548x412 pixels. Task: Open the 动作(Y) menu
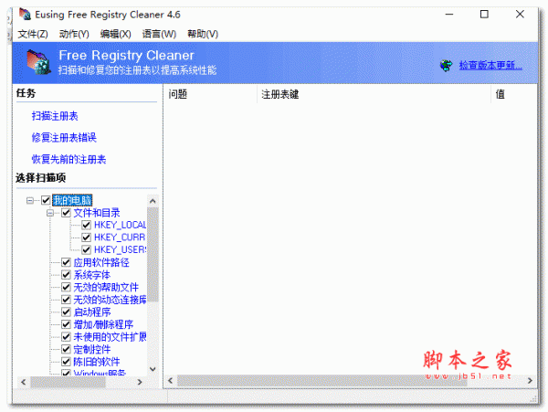74,34
